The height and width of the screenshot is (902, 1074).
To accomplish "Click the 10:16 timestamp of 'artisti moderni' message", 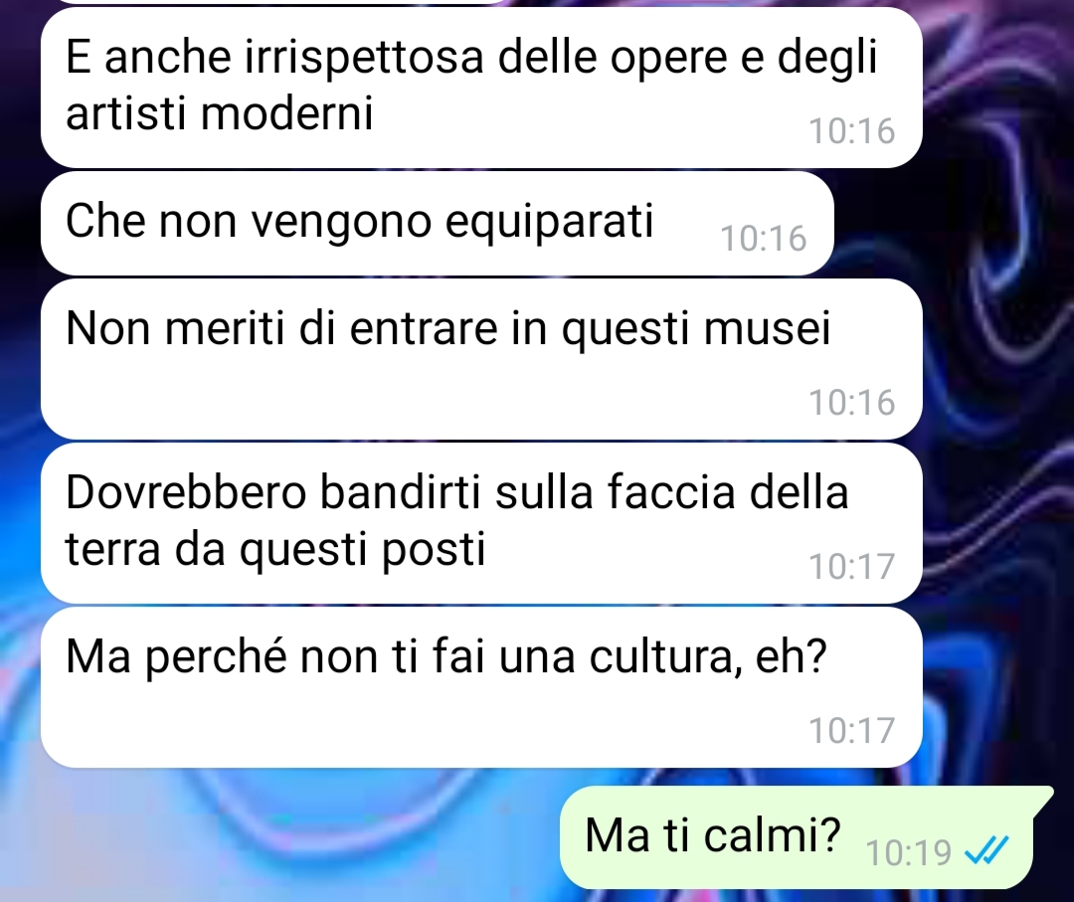I will pos(851,130).
